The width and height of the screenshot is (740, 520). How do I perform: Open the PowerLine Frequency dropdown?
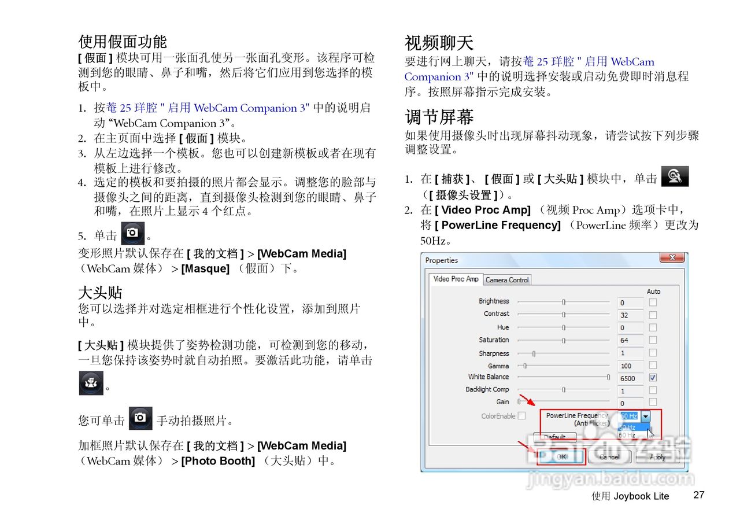(x=646, y=415)
